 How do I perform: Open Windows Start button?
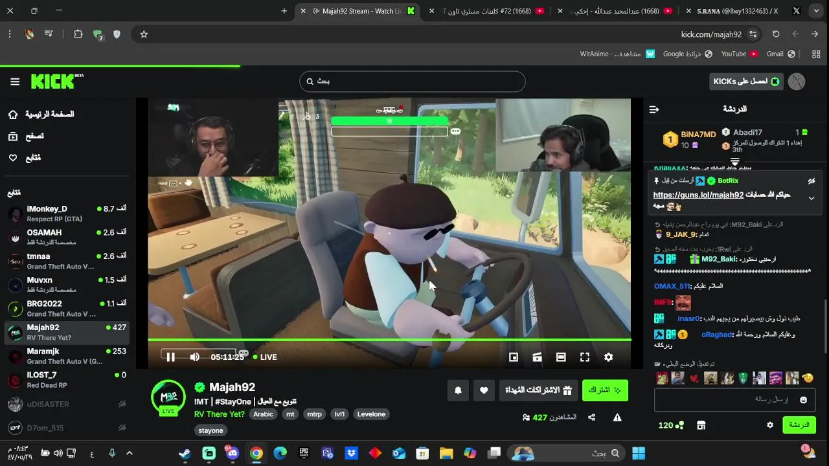point(639,453)
